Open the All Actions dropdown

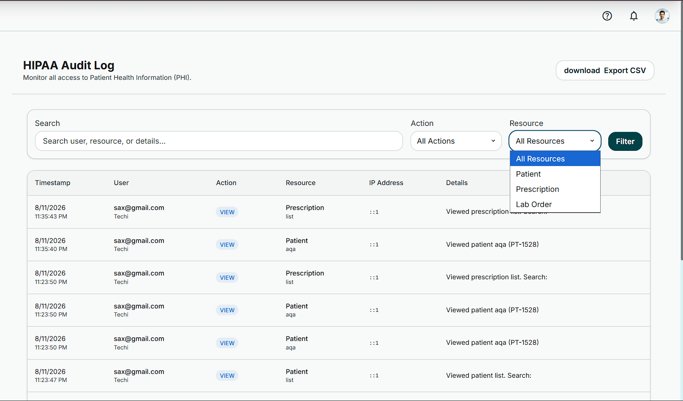tap(456, 141)
